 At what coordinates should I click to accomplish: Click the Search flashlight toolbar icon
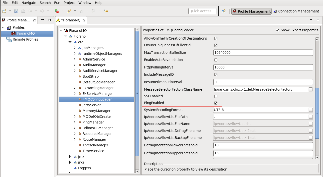tap(69, 11)
